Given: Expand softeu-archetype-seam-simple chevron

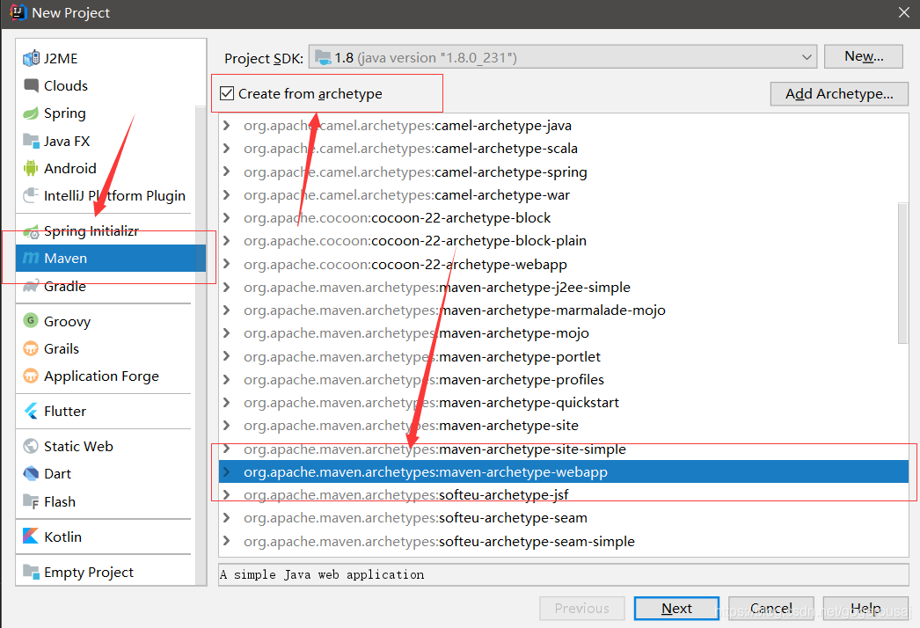Looking at the screenshot, I should pyautogui.click(x=226, y=541).
